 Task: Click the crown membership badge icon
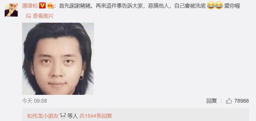click(x=50, y=6)
